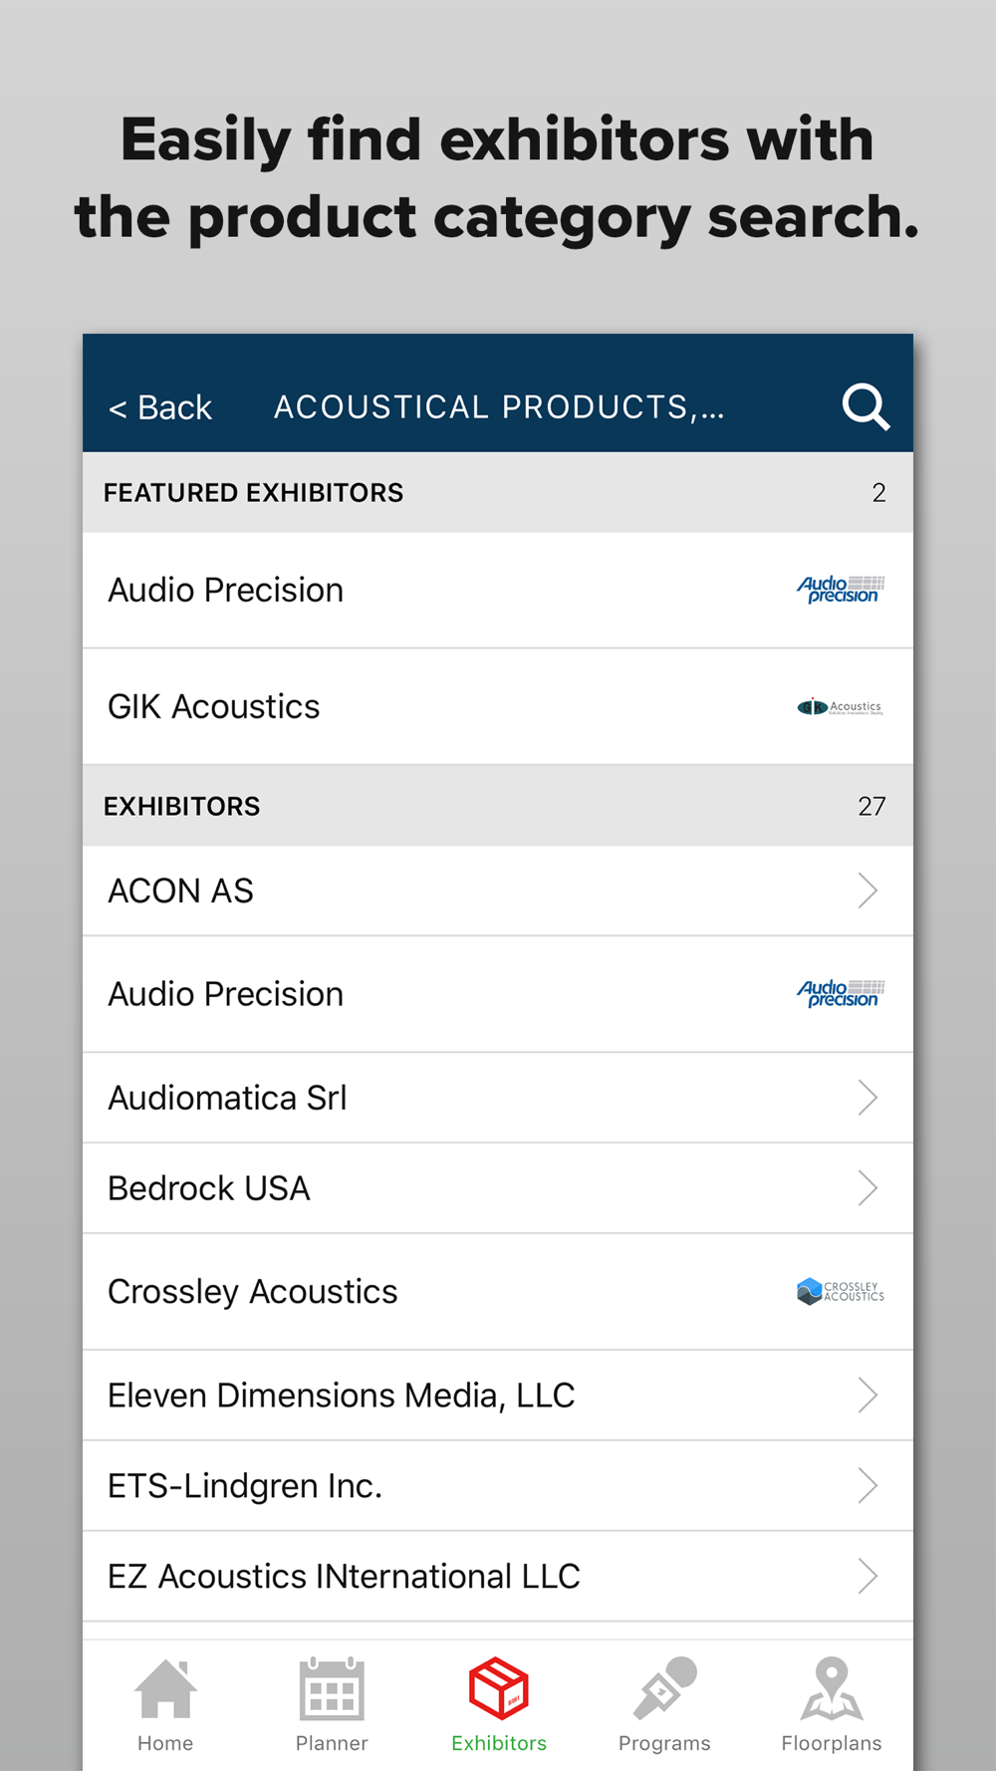
Task: Tap the GIK Acoustics logo
Action: tap(841, 707)
